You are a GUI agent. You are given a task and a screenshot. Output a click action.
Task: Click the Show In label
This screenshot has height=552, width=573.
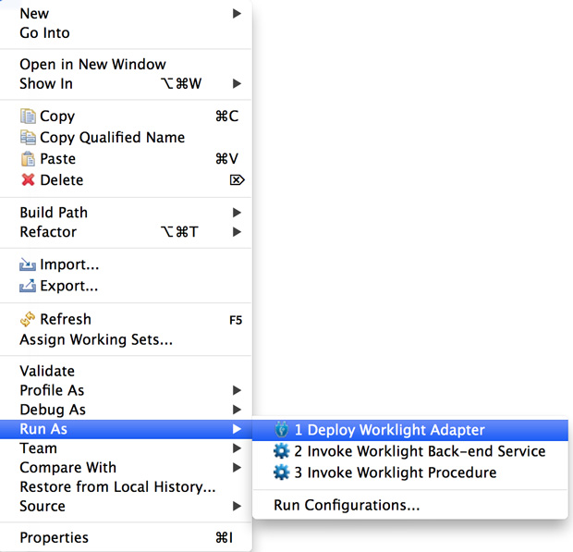(x=46, y=84)
